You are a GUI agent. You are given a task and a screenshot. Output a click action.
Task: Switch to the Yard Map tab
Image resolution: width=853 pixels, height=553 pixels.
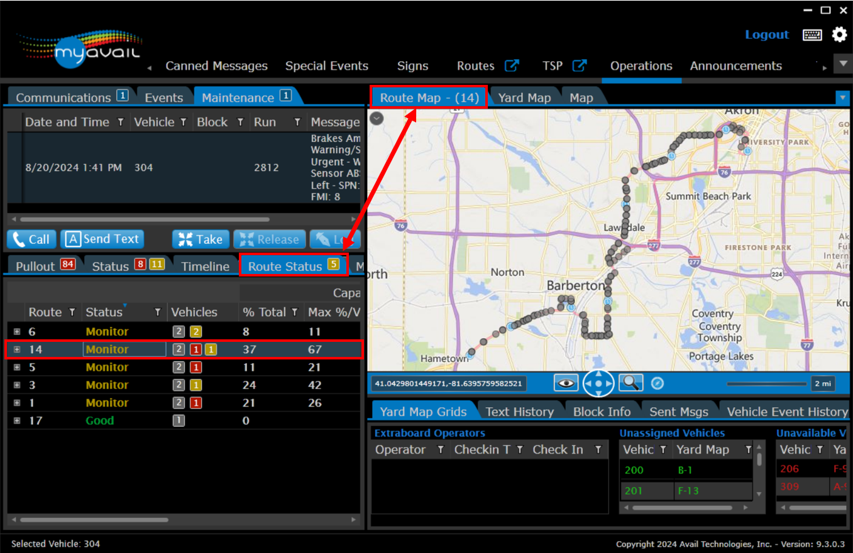tap(524, 97)
